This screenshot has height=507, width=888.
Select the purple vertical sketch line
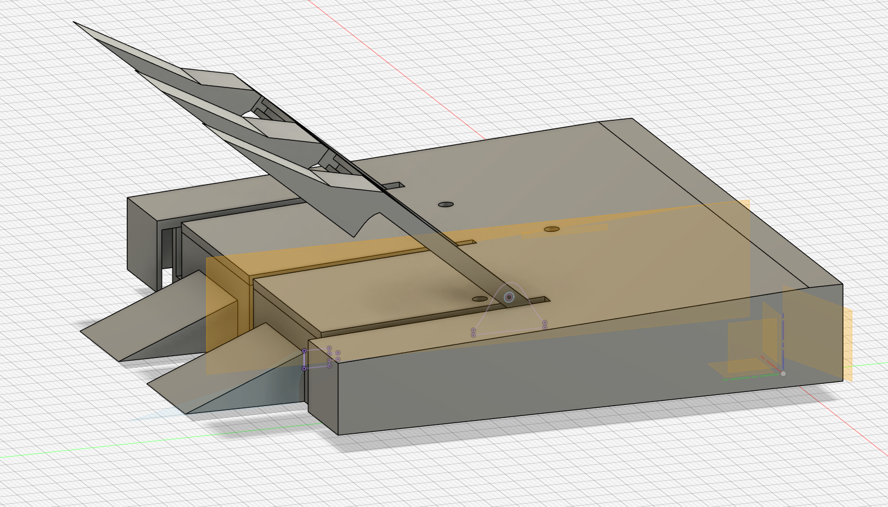pos(304,360)
